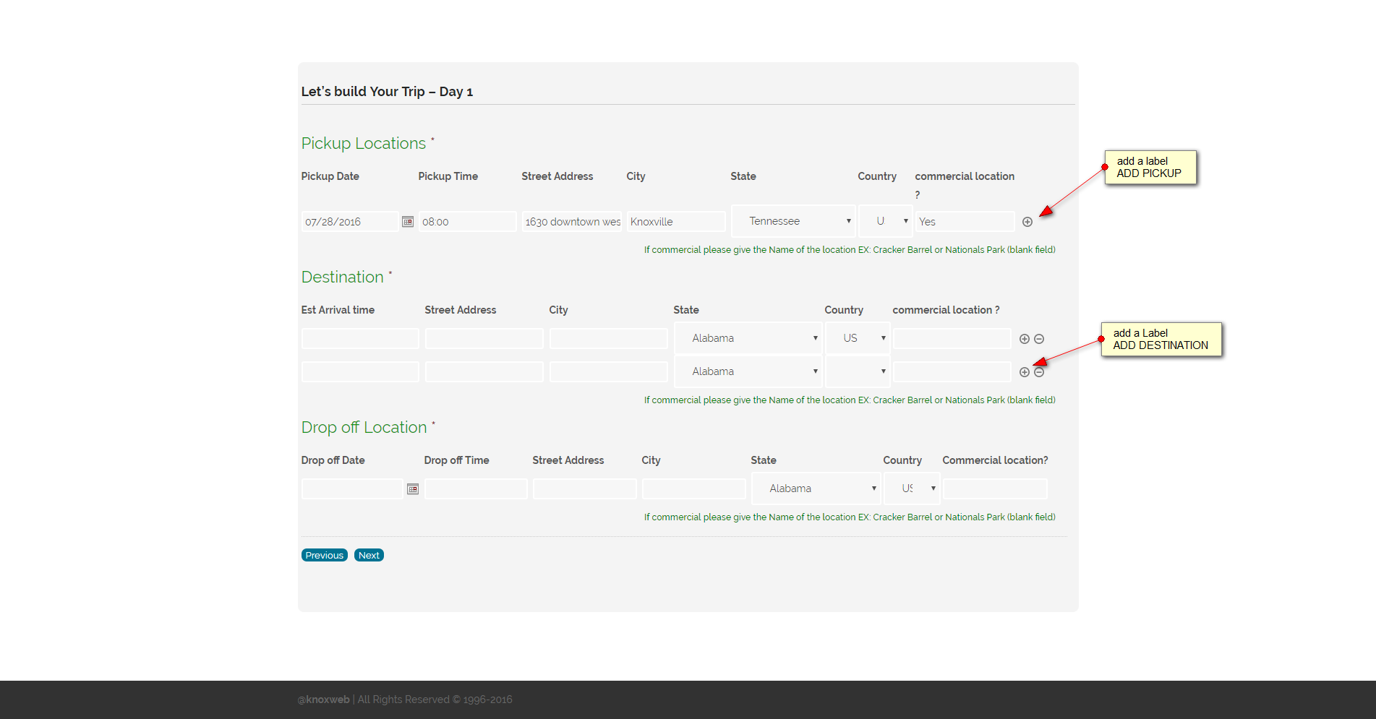Focus second destination City field
Image resolution: width=1376 pixels, height=719 pixels.
click(609, 372)
